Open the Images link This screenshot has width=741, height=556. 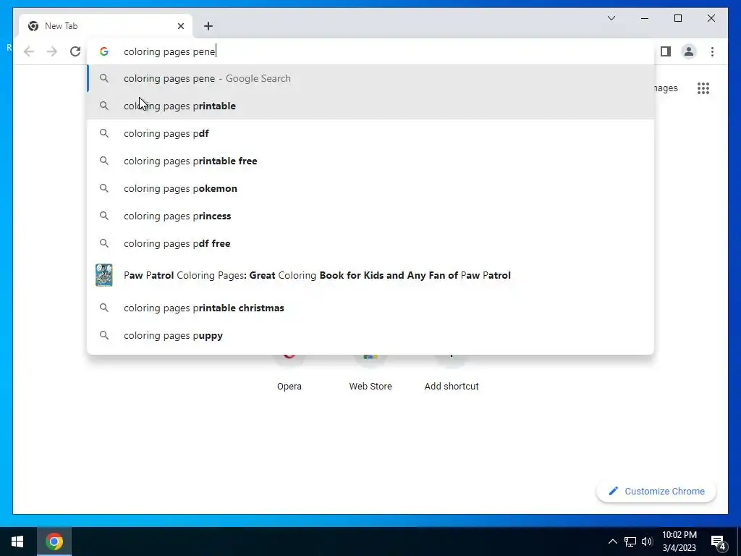pos(666,88)
